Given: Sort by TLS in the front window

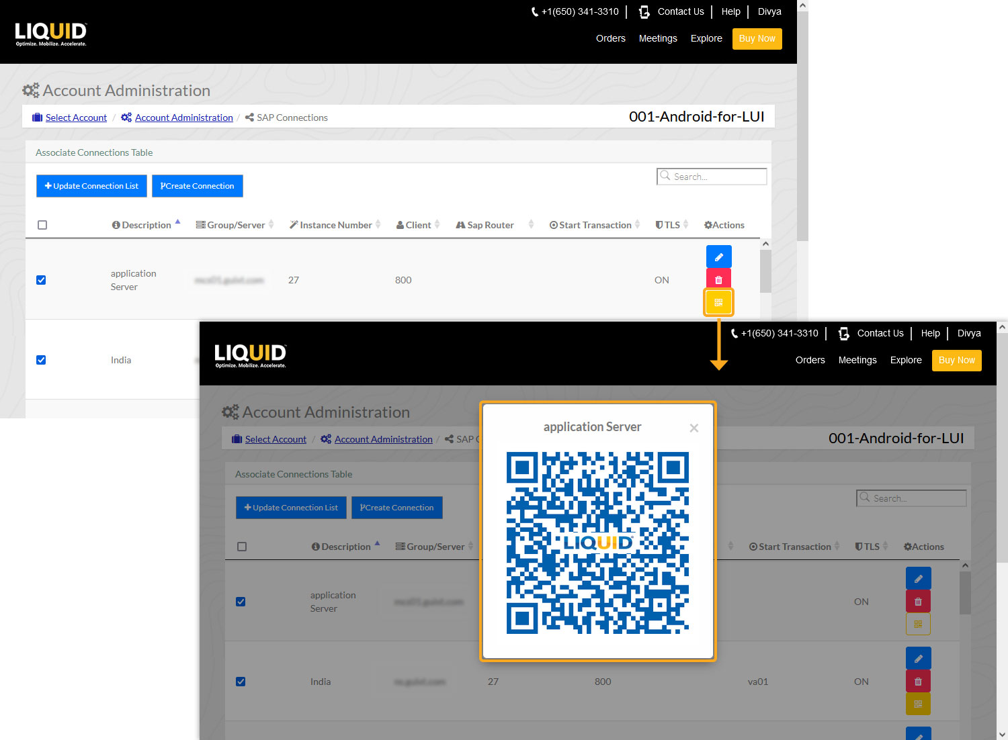Looking at the screenshot, I should [x=872, y=547].
